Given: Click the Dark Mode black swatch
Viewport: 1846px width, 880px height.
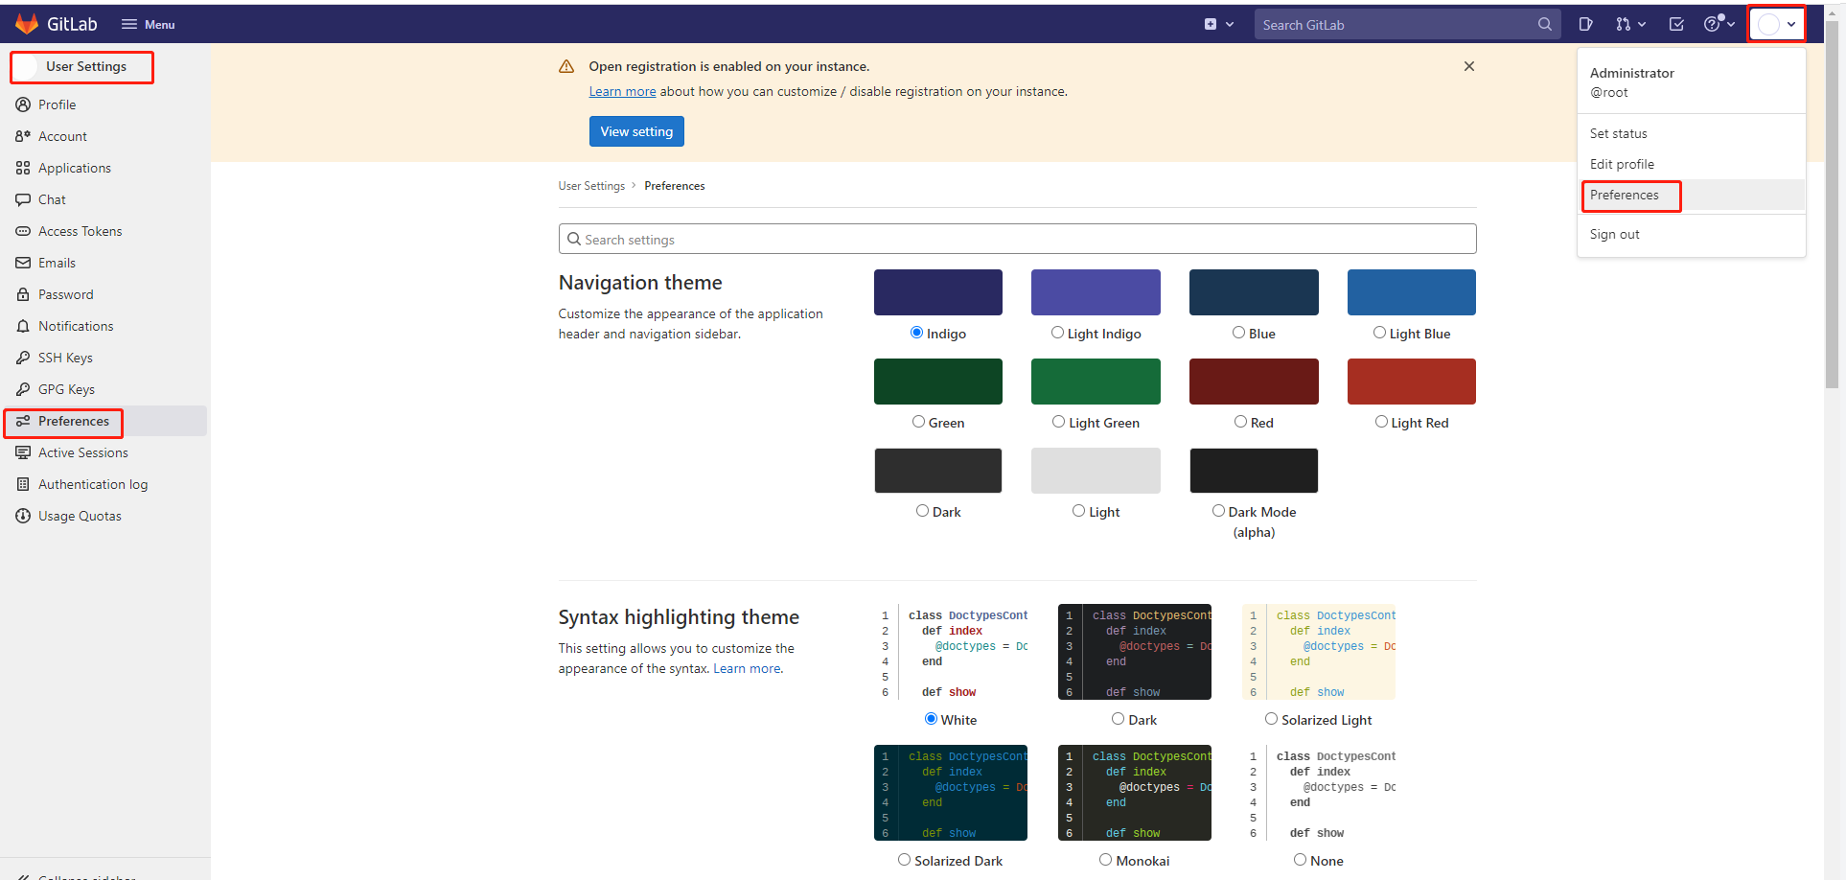Looking at the screenshot, I should point(1254,471).
